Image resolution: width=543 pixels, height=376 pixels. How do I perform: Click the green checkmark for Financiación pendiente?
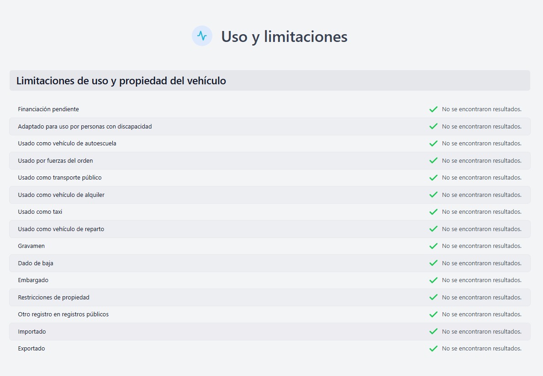(433, 109)
